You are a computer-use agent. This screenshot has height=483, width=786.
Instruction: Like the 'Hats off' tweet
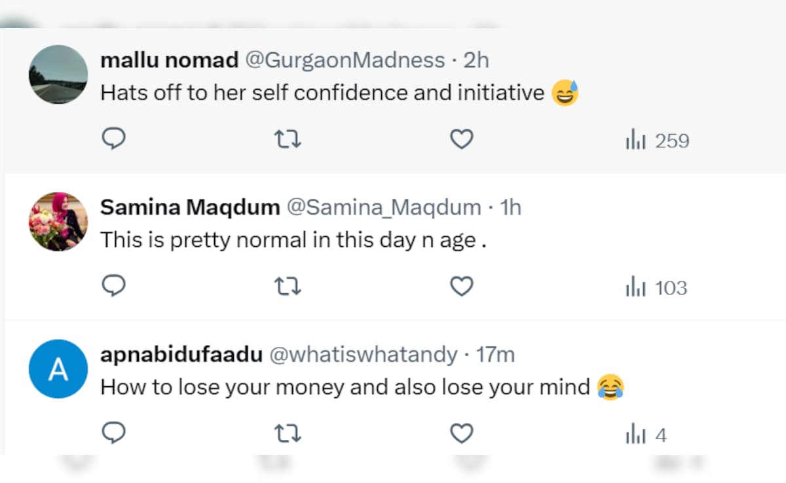click(462, 139)
